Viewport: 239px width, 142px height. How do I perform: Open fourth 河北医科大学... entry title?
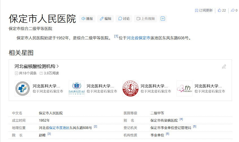coord(208,86)
